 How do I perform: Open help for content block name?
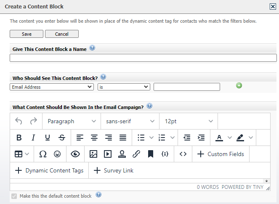[92, 48]
